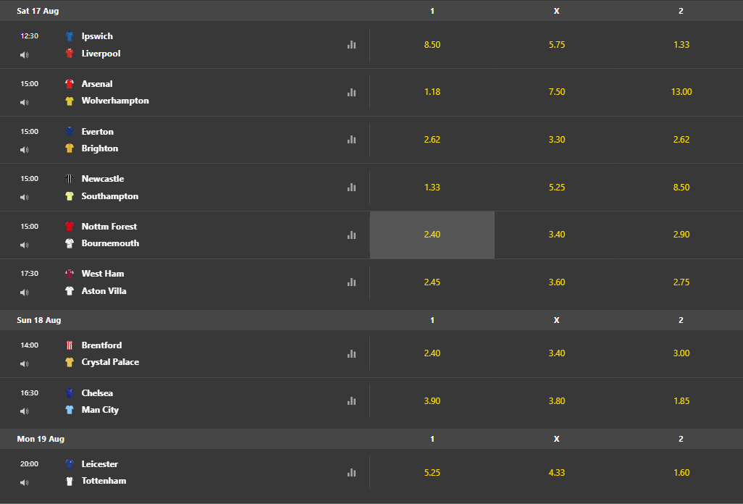Click audio commentary icon for West Ham match

(x=24, y=293)
